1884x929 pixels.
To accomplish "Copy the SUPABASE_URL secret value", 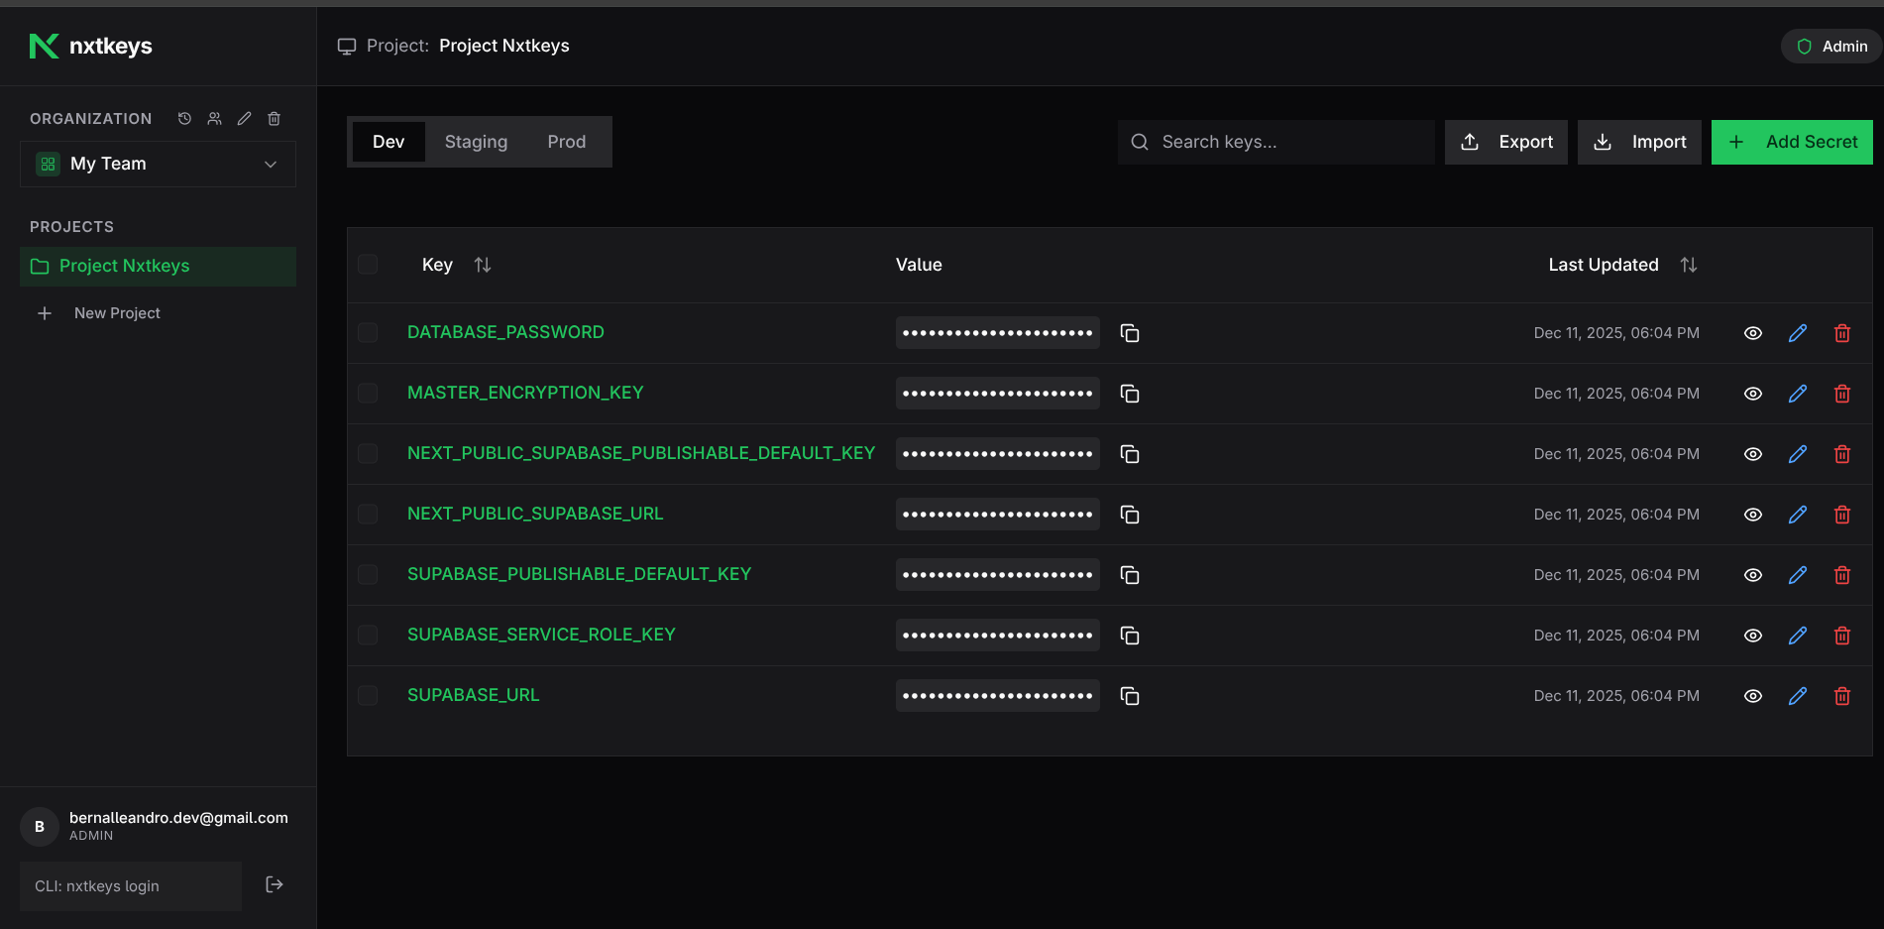I will [x=1130, y=695].
